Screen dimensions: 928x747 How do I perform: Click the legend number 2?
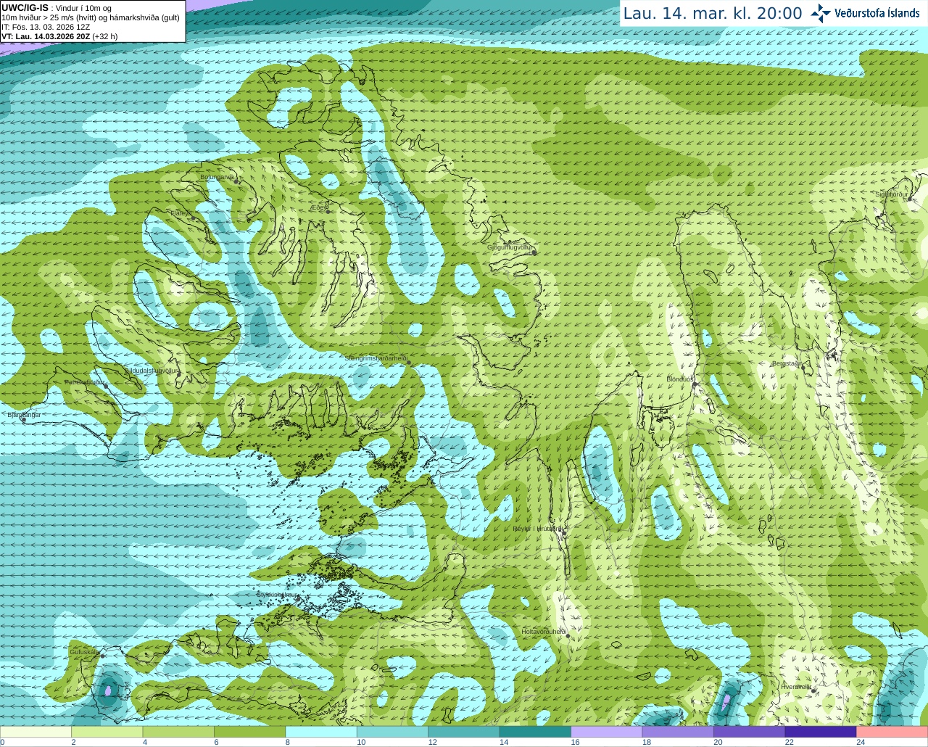[73, 742]
